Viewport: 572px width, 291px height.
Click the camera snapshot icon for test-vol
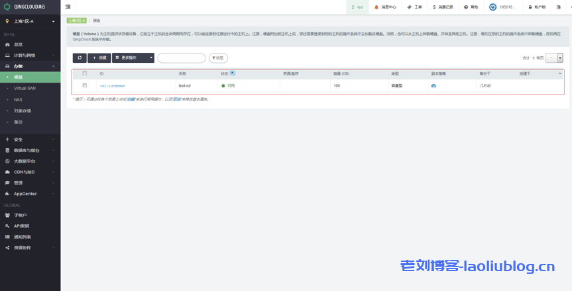pos(433,86)
